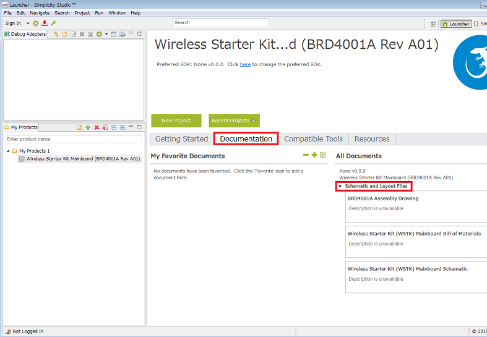Switch to the Documentation tab
The image size is (487, 337).
(x=246, y=139)
